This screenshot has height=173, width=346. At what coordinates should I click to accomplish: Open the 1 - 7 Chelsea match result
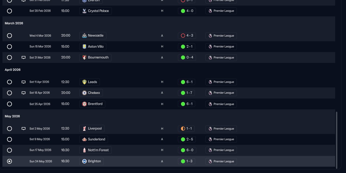click(187, 93)
